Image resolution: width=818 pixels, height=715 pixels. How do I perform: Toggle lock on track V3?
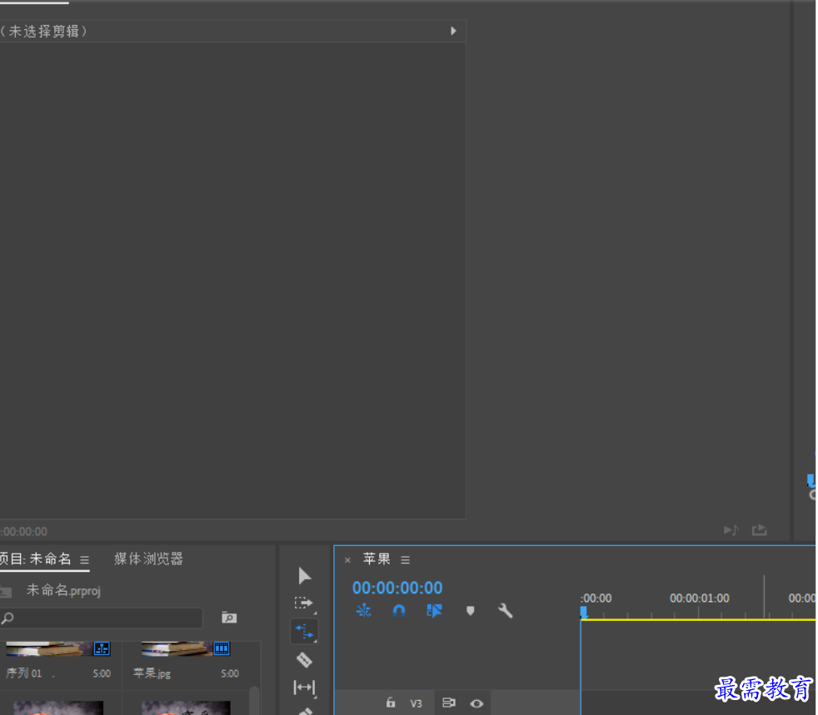[x=391, y=703]
